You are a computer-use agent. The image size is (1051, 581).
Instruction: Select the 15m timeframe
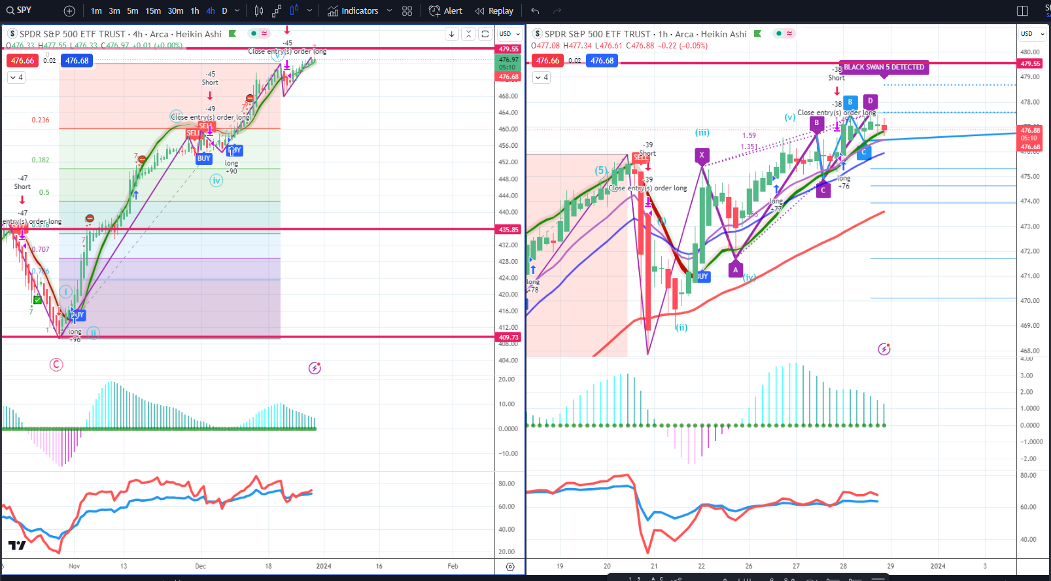(x=153, y=11)
